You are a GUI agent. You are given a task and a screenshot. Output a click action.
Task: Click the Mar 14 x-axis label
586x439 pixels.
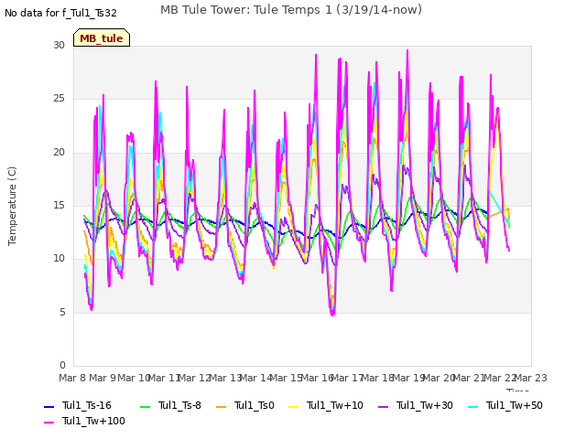pos(255,378)
